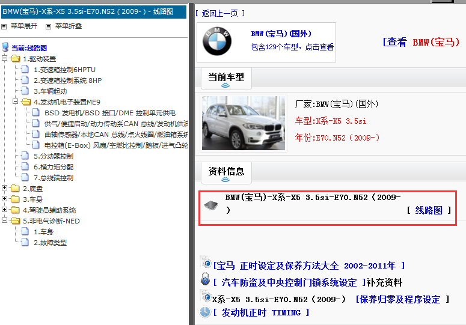
Task: Click the document icon for 曲轴传感器/本地CAN
Action: 36,134
